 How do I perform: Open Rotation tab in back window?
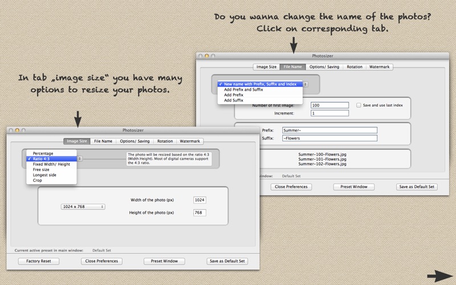[x=355, y=67]
